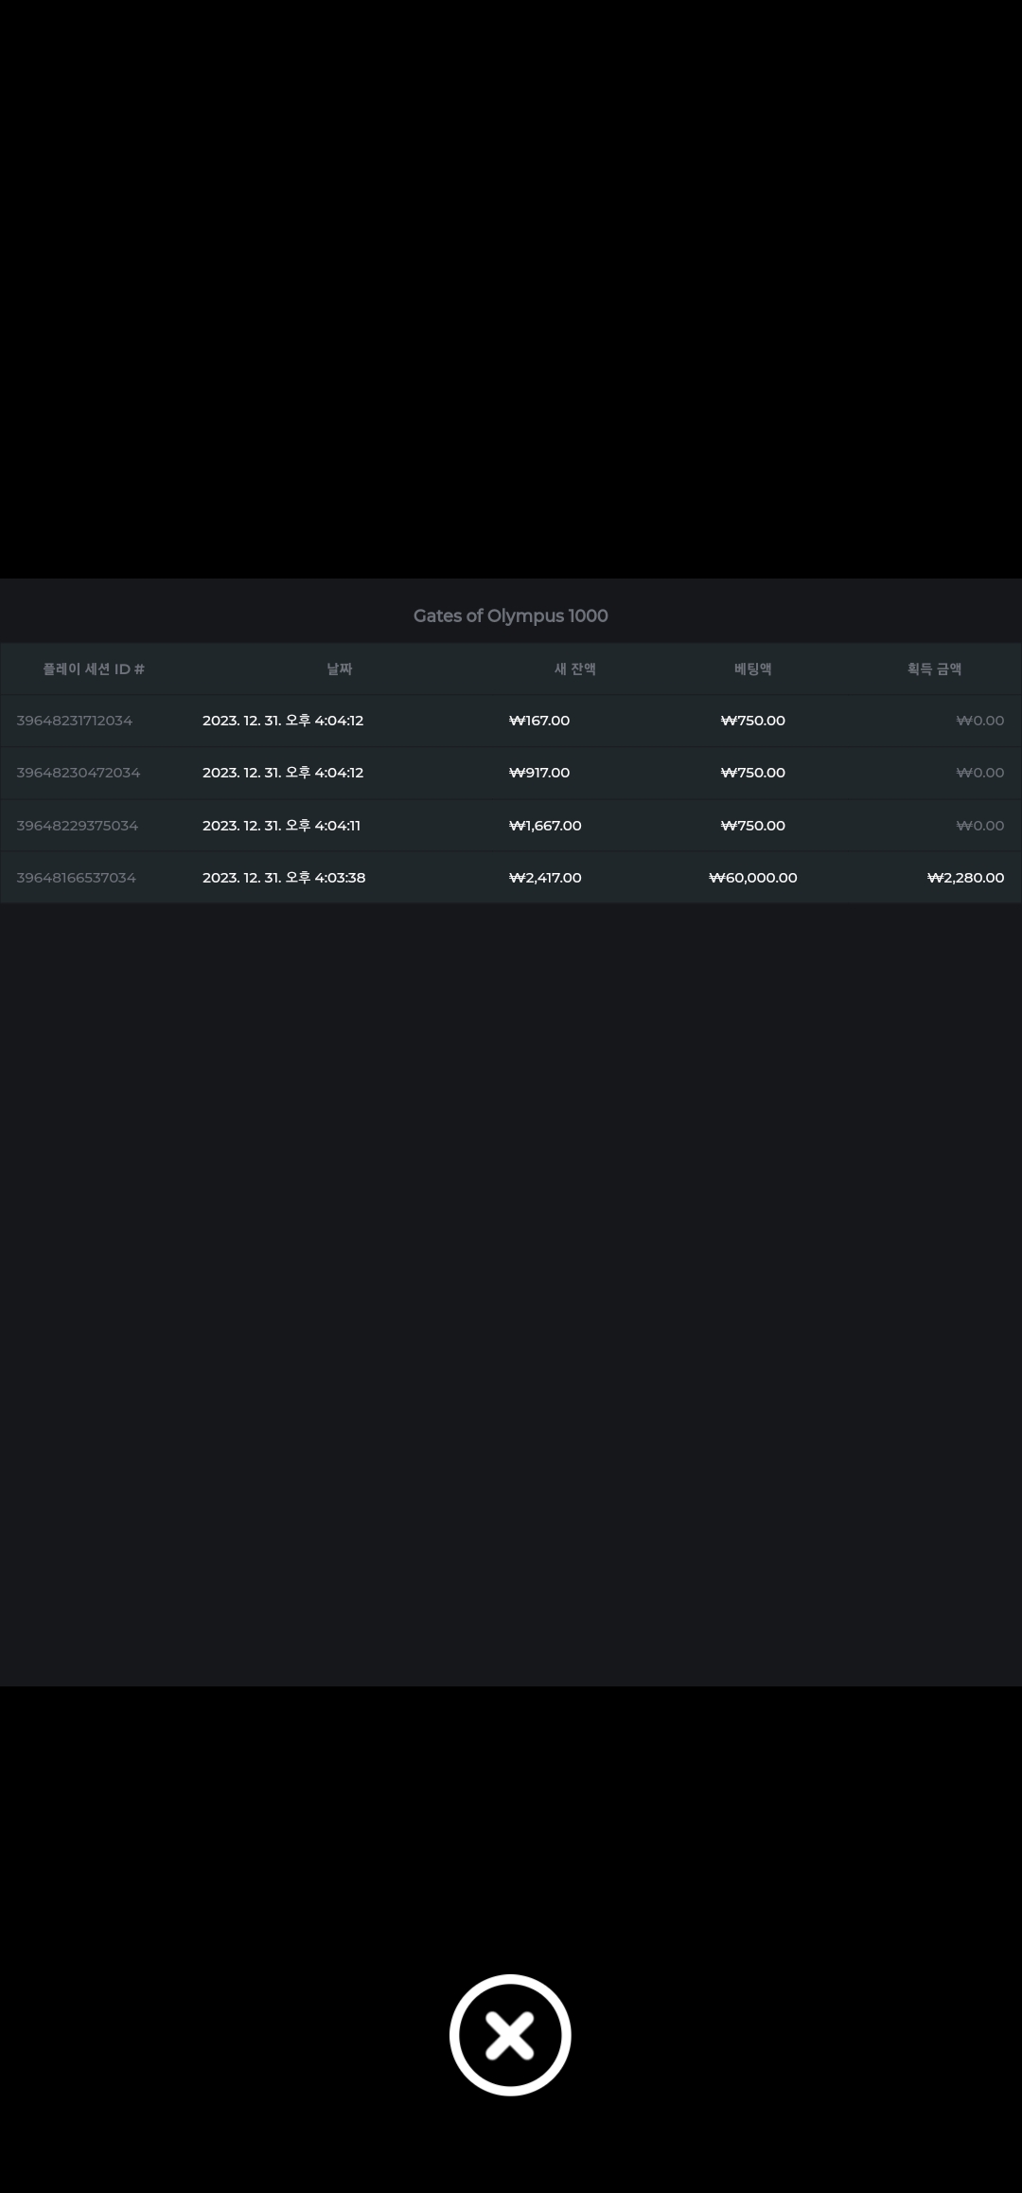Select the Gates of Olympus 1000 title
The height and width of the screenshot is (2193, 1022).
click(510, 615)
